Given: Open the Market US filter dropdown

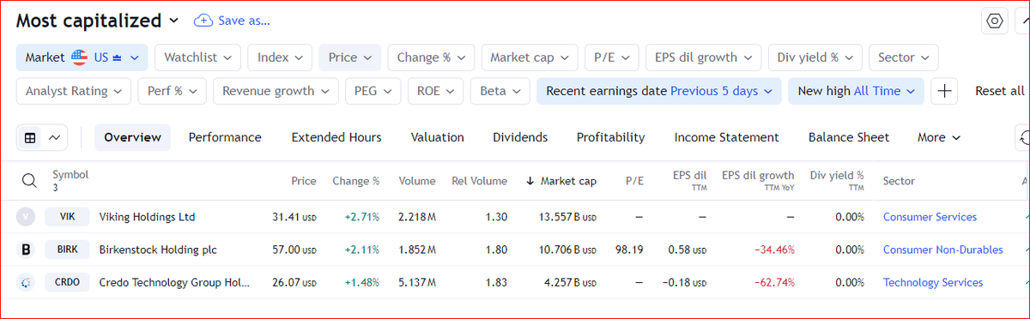Looking at the screenshot, I should coord(82,57).
